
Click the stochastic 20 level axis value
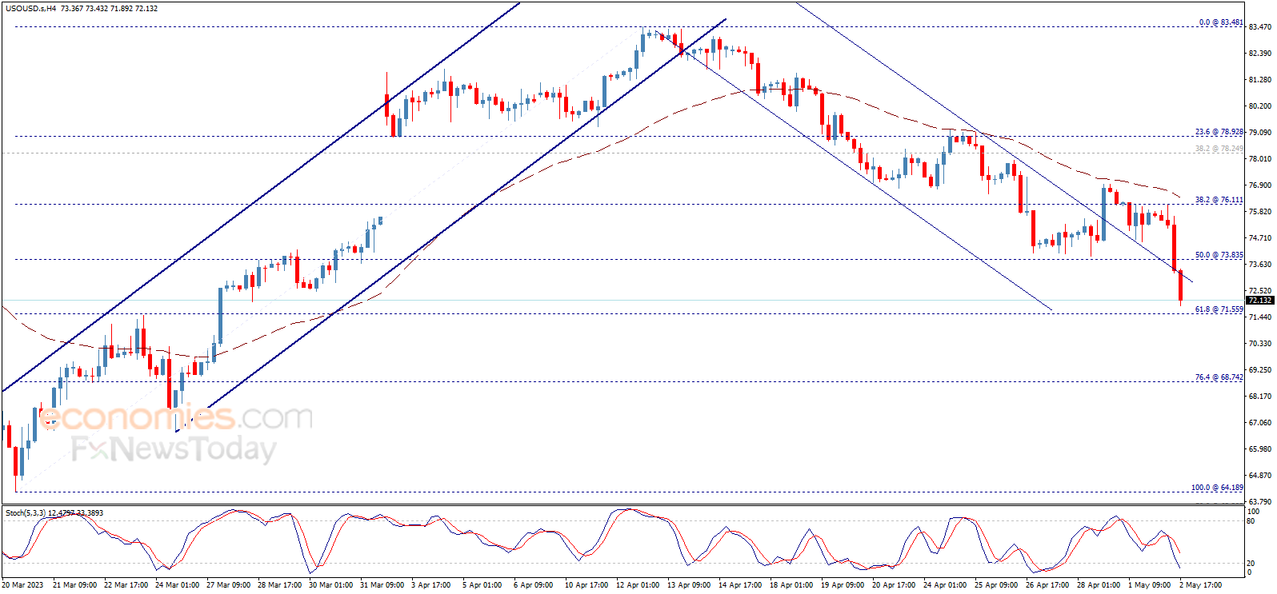click(x=1251, y=564)
